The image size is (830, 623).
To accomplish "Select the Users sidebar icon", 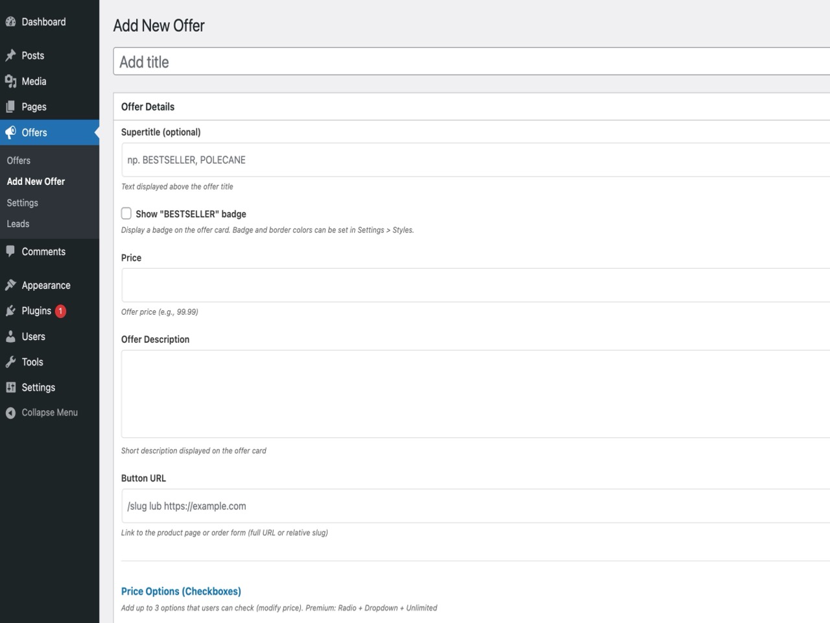I will point(10,336).
